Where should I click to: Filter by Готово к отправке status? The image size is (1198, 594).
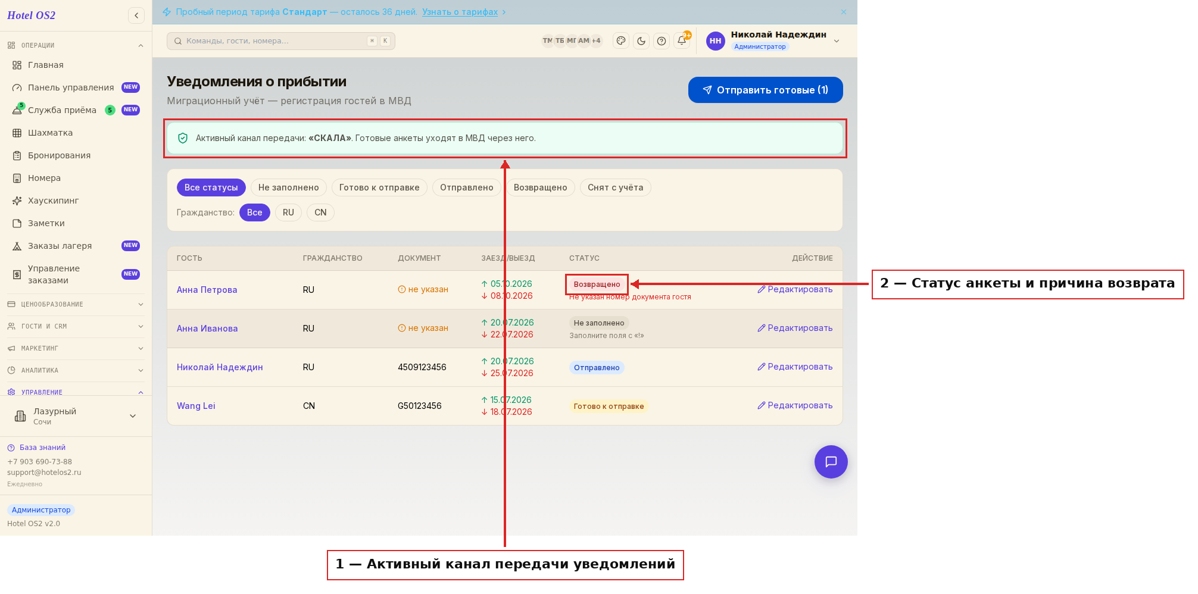coord(379,187)
